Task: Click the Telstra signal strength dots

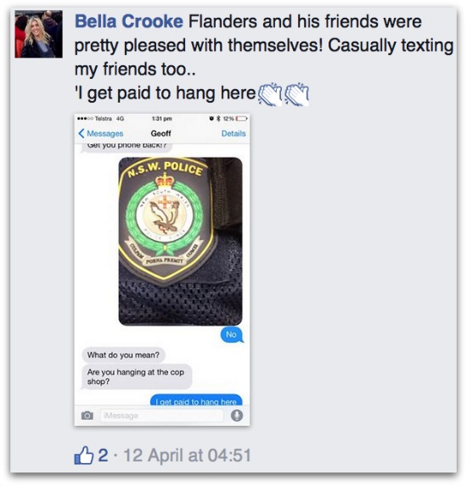Action: 85,119
